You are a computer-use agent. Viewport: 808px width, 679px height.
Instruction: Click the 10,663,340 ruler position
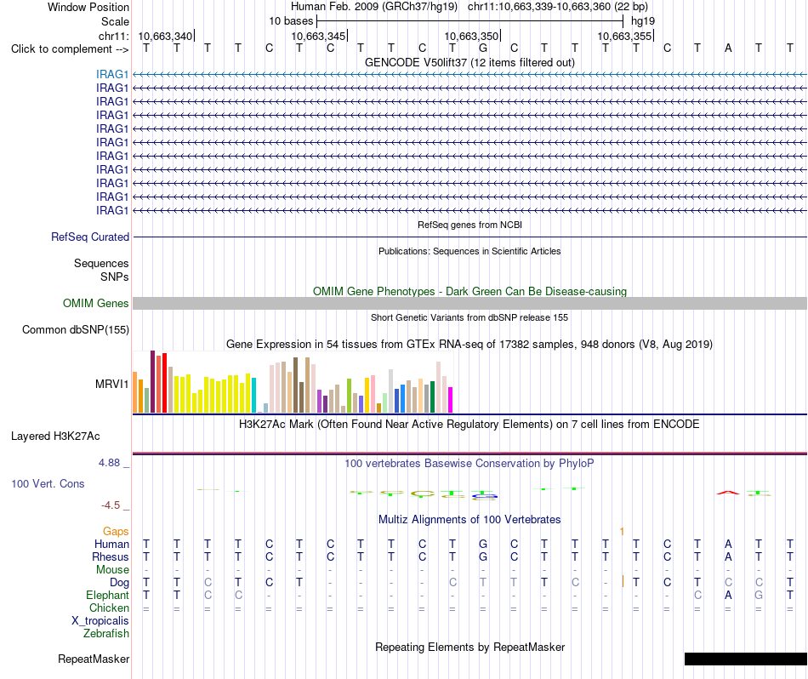pyautogui.click(x=165, y=36)
